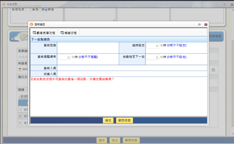This screenshot has width=234, height=144.
Task: Click the 送出 submit button at bottom
Action: (115, 140)
